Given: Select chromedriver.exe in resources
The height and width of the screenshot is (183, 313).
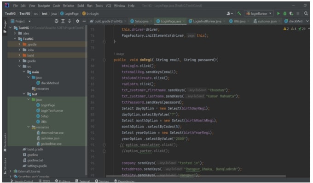Looking at the screenshot, I should 52,133.
